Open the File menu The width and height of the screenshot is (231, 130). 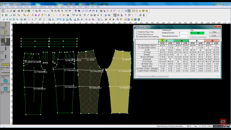click(x=2, y=7)
